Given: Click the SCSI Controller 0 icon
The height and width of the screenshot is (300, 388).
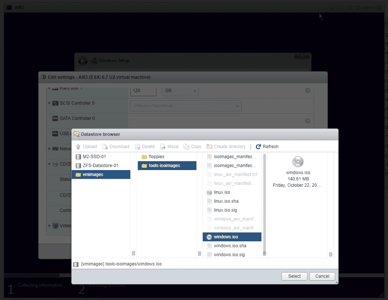Looking at the screenshot, I should coord(55,103).
